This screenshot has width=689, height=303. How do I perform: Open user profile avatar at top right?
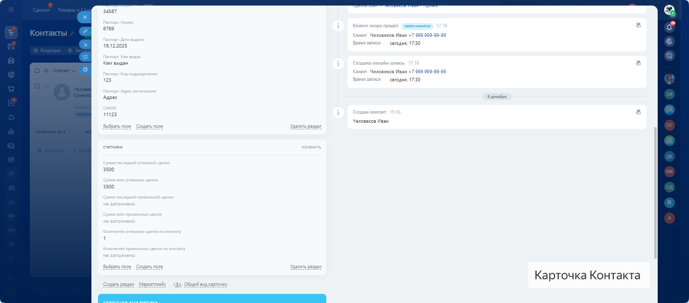[669, 10]
